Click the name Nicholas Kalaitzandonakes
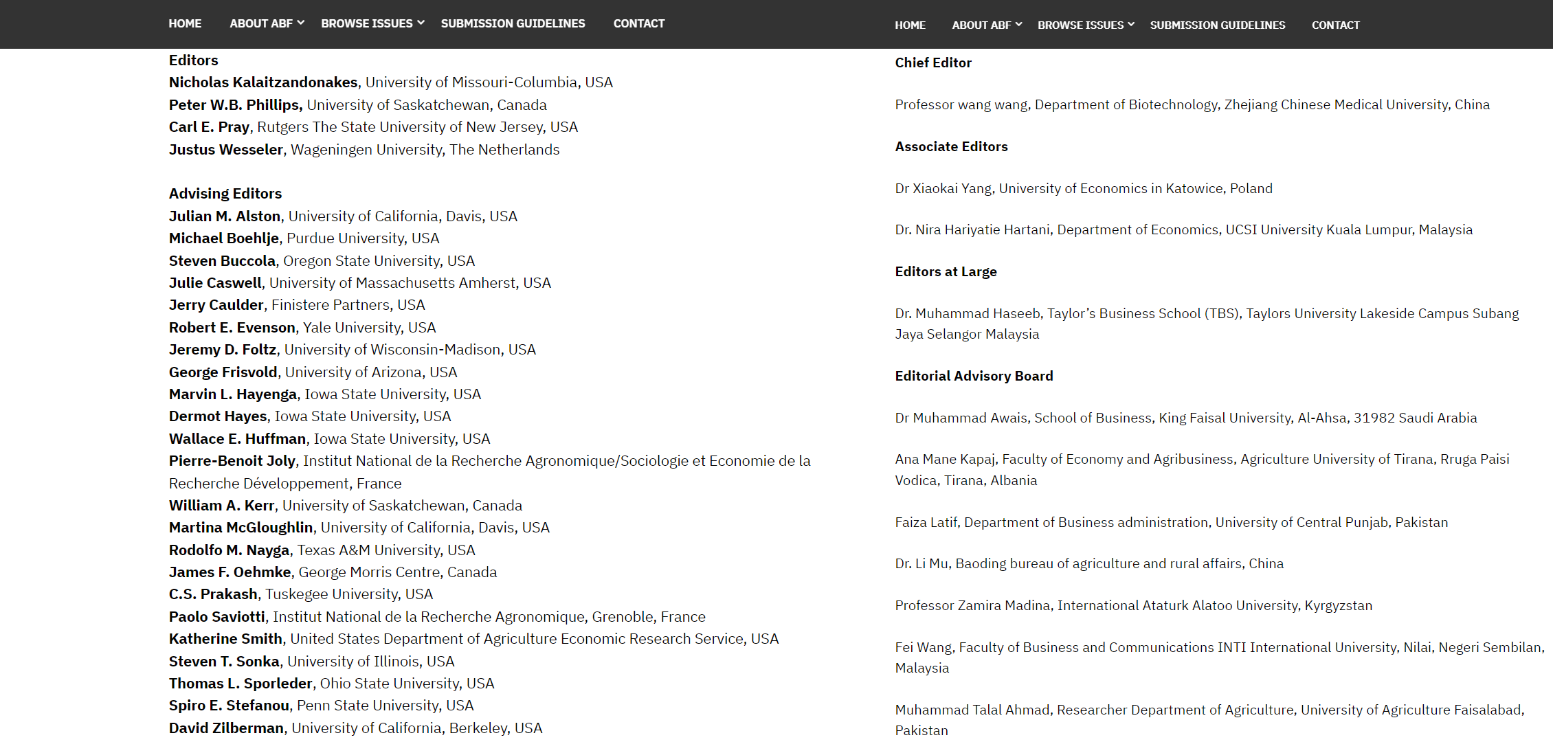This screenshot has width=1553, height=742. [263, 82]
